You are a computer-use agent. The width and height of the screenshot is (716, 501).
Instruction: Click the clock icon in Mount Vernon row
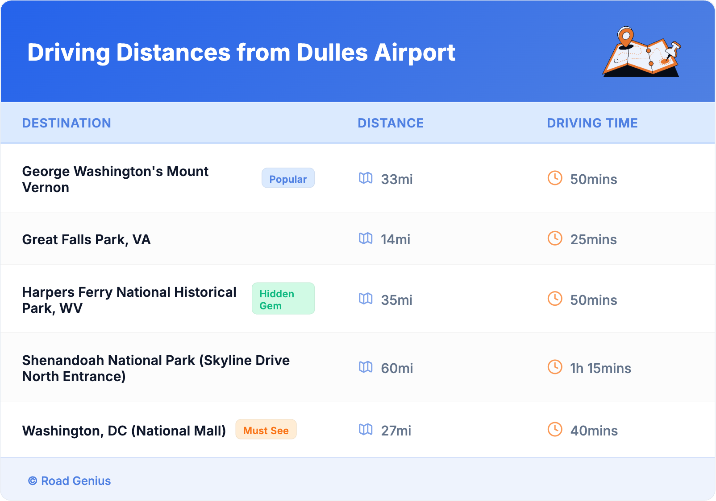(555, 178)
